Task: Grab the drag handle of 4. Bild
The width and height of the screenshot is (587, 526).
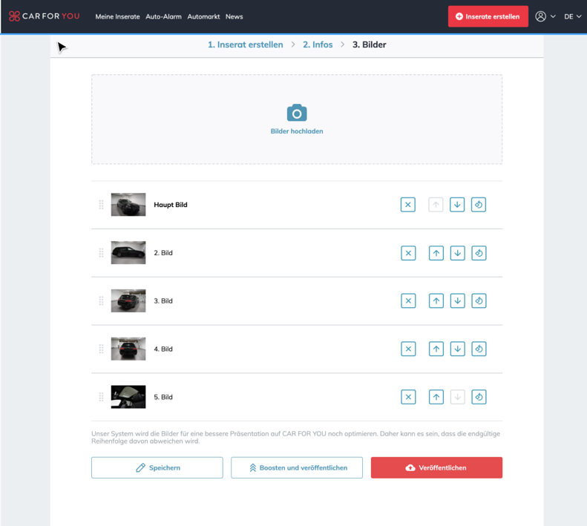Action: coord(101,349)
